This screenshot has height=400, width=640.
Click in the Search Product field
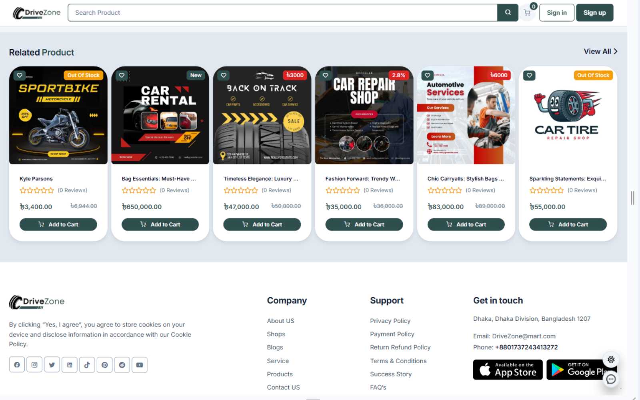tap(282, 13)
